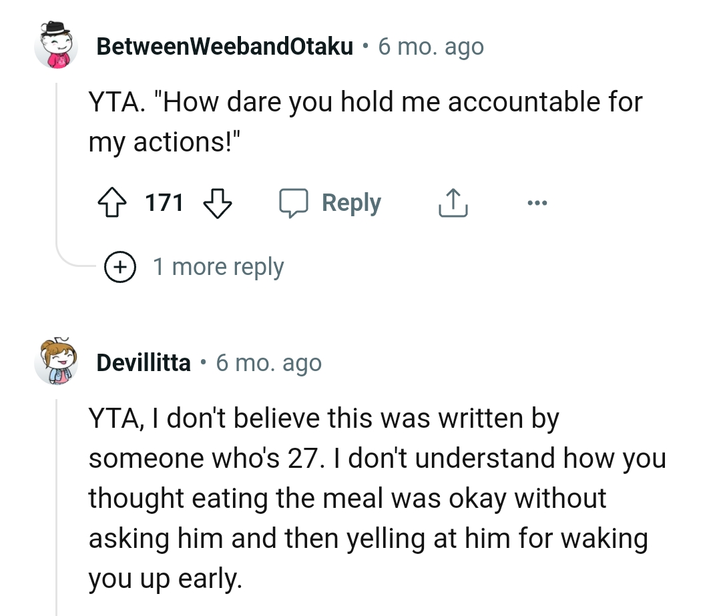
Task: Open the three-dot more options menu
Action: (536, 202)
